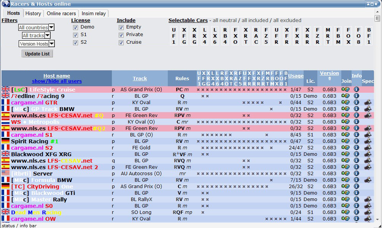
Task: Open info for cargame.nl S1
Action: [357, 135]
